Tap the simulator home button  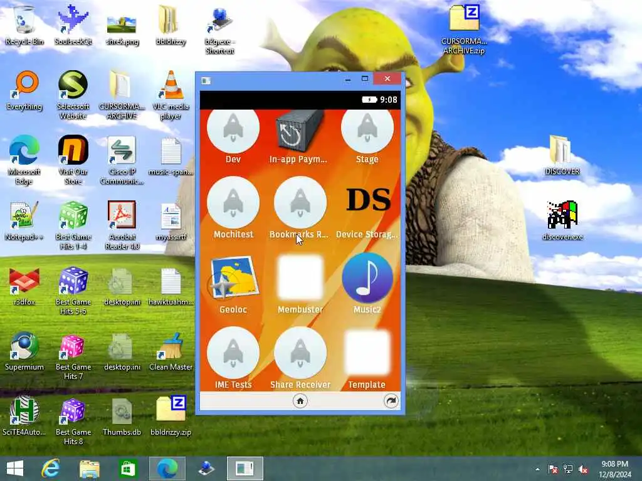pyautogui.click(x=300, y=401)
